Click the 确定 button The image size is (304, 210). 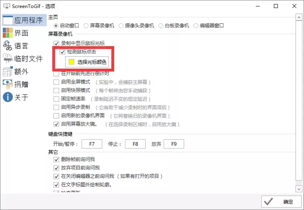281,202
